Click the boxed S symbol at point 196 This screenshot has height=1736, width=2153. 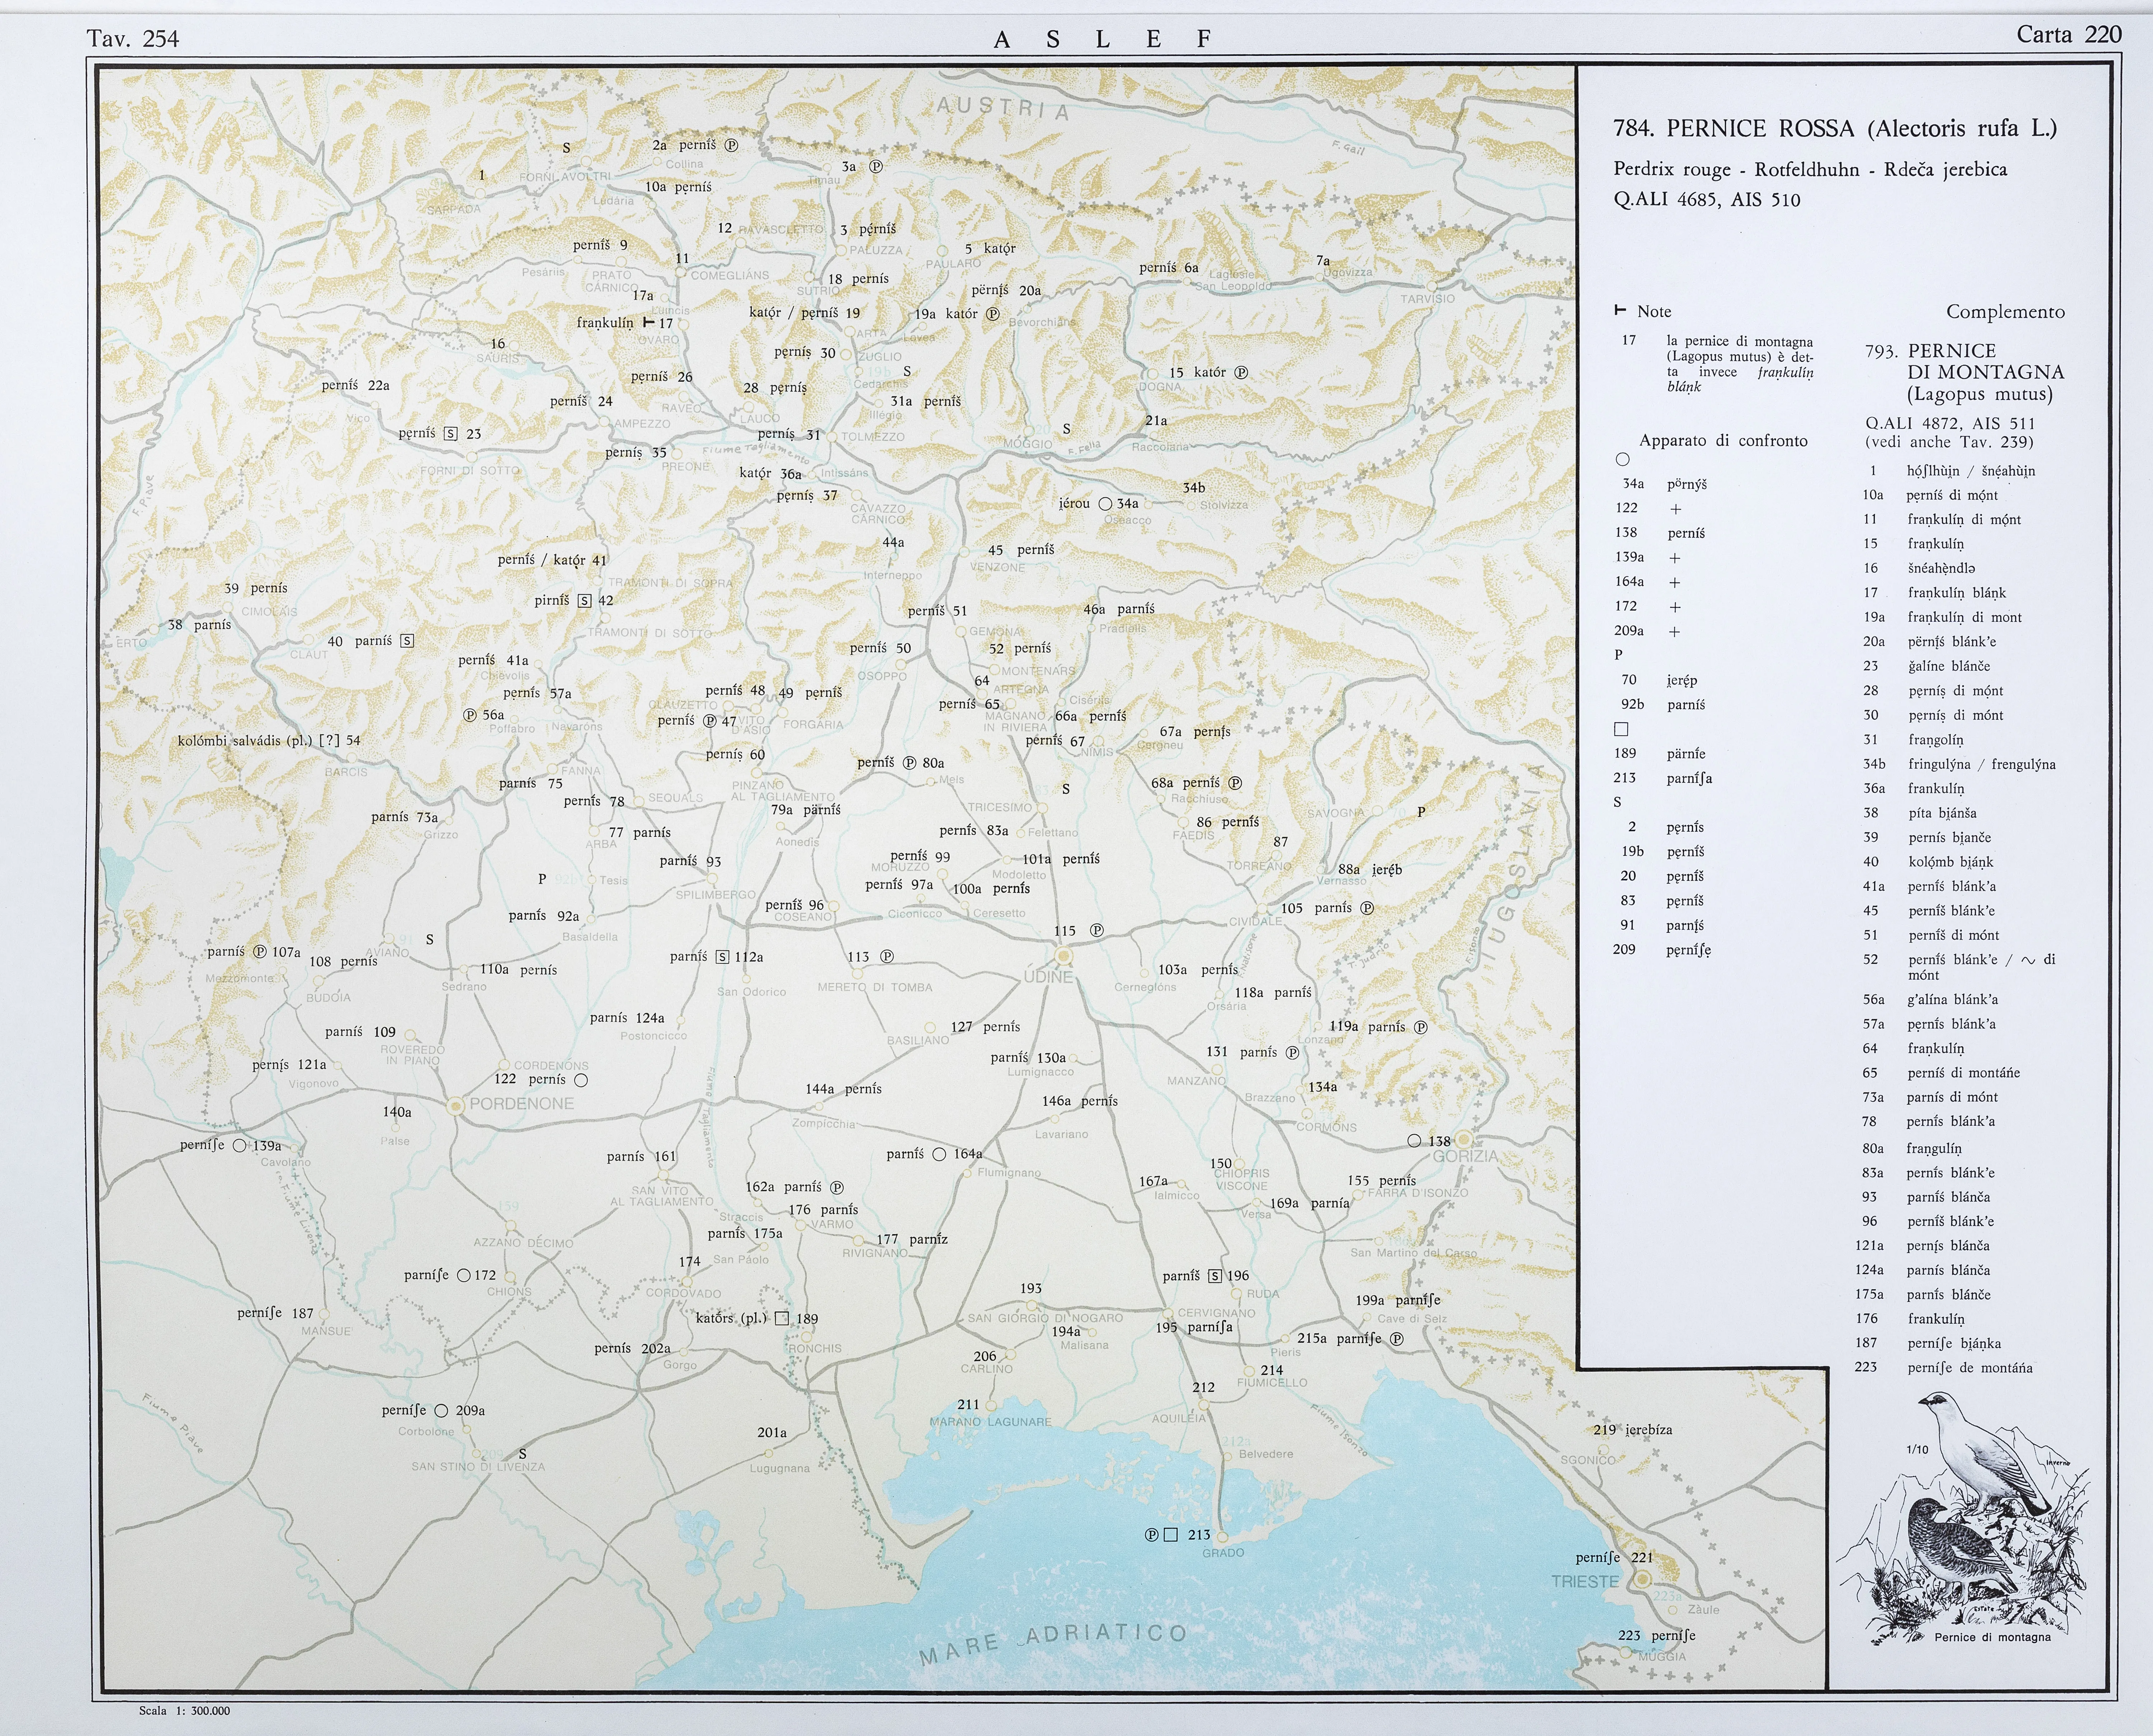(x=1215, y=1276)
